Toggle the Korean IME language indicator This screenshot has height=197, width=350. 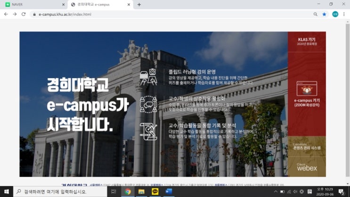click(x=309, y=192)
